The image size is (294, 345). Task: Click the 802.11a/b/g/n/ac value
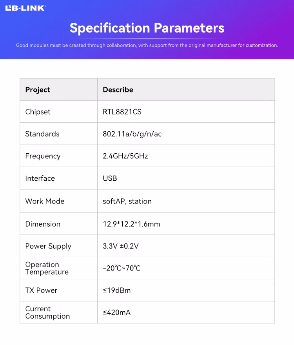click(x=132, y=134)
